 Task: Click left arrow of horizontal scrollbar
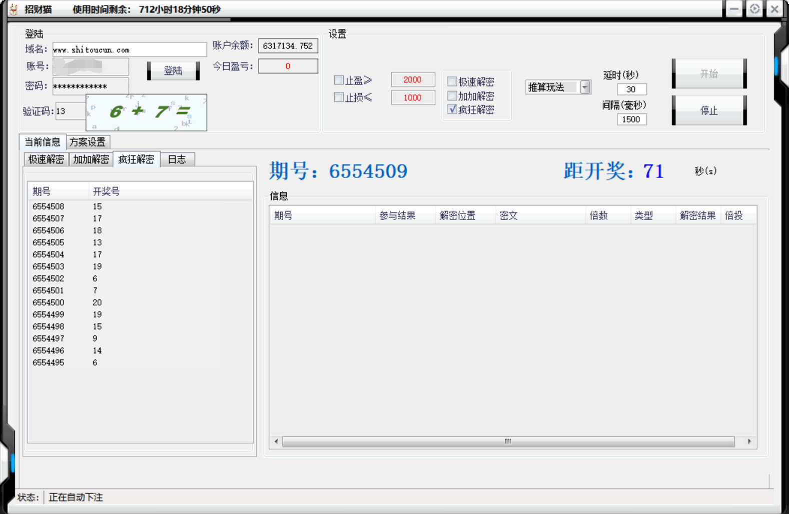tap(276, 441)
